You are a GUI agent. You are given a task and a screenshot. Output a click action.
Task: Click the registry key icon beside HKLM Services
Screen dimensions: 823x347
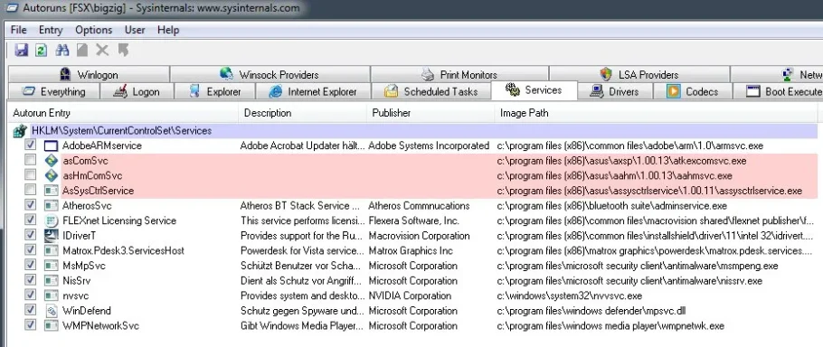[20, 131]
